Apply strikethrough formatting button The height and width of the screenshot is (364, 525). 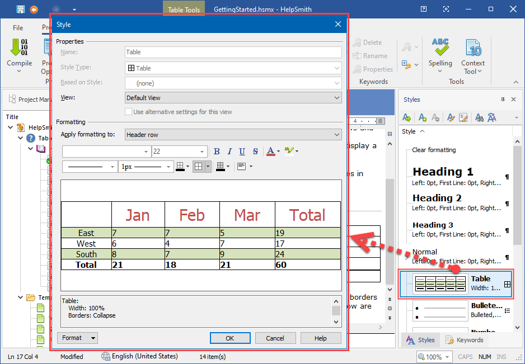click(x=255, y=152)
